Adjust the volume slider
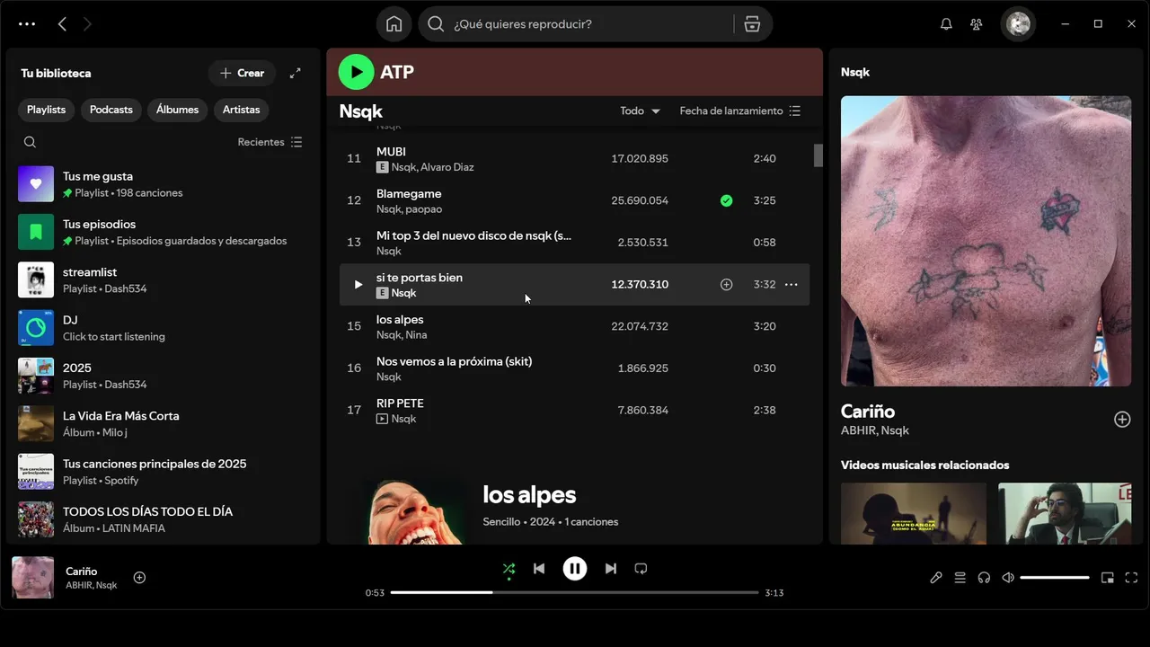Screen dimensions: 1150x647 point(1055,578)
